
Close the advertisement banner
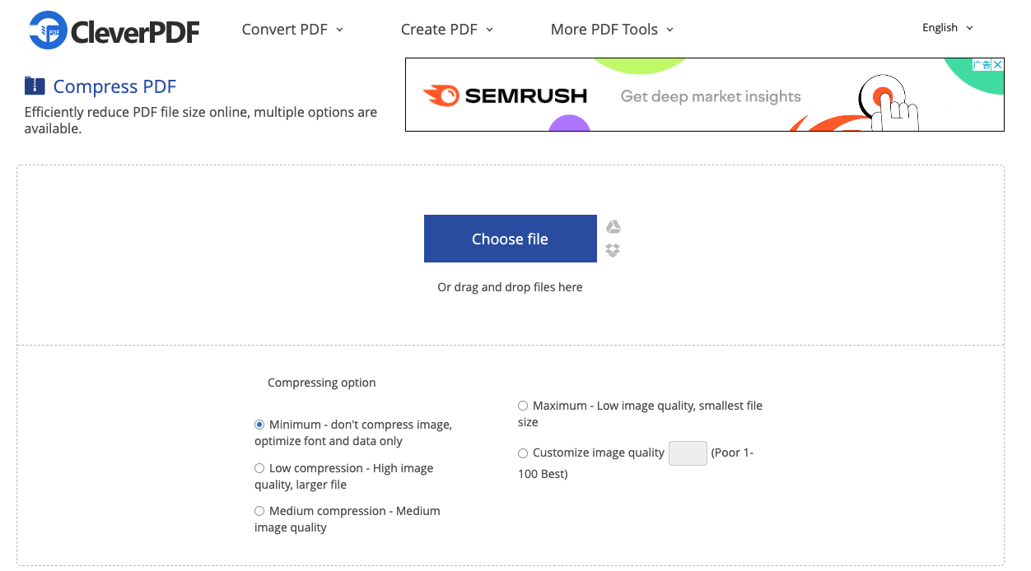coord(996,64)
